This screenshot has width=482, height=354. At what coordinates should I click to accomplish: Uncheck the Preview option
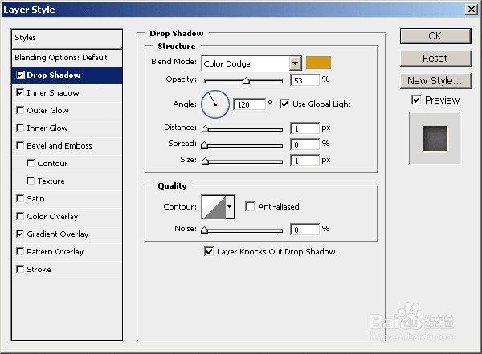(x=416, y=100)
